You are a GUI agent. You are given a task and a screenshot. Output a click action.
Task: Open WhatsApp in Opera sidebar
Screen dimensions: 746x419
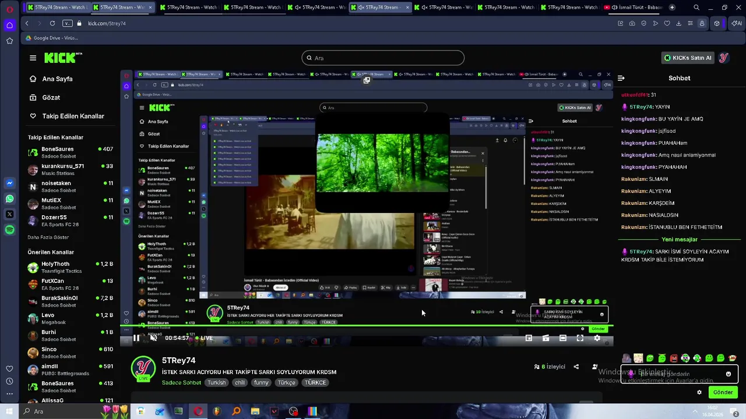pos(9,198)
